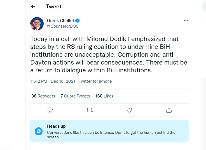
Task: Click the Heads up notice icon
Action: coord(39,131)
